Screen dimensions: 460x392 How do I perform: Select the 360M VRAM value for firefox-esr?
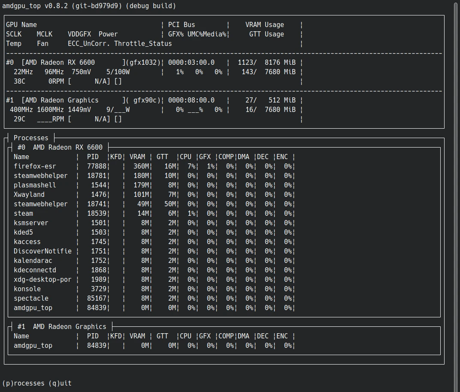[141, 166]
